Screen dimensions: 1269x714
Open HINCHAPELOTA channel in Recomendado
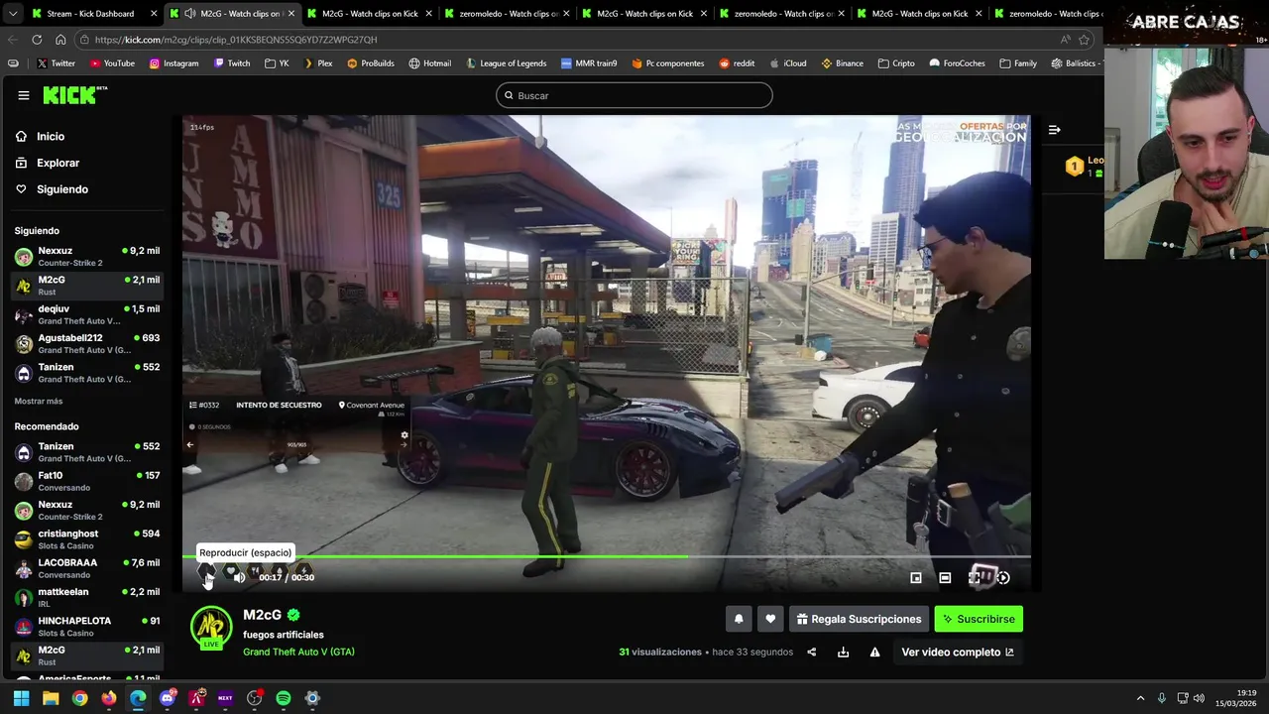tap(87, 627)
